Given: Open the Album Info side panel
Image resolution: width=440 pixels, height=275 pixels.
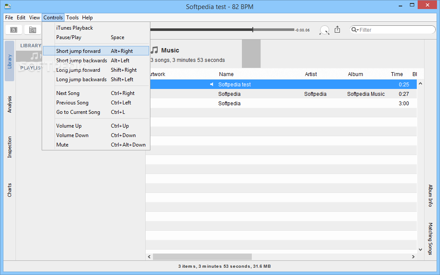Looking at the screenshot, I should [x=430, y=196].
